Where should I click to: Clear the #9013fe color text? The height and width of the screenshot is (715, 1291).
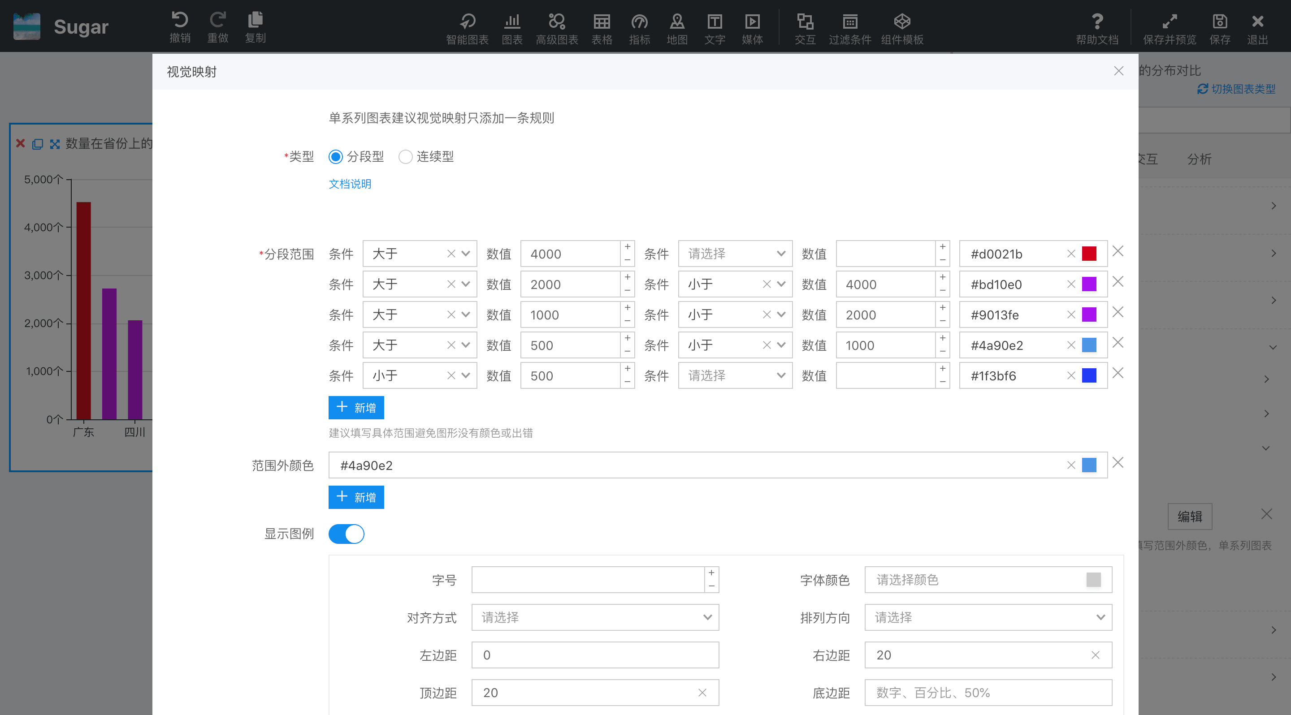[x=1071, y=314]
